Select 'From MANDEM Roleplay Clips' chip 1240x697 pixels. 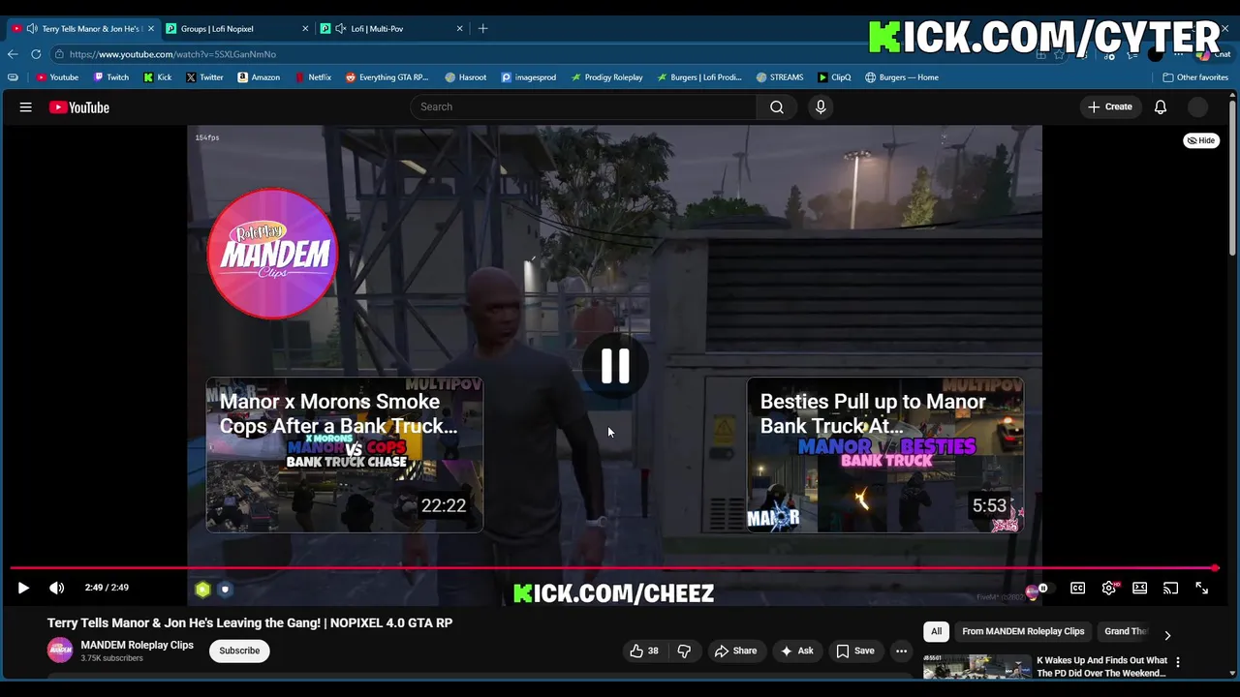pyautogui.click(x=1023, y=631)
